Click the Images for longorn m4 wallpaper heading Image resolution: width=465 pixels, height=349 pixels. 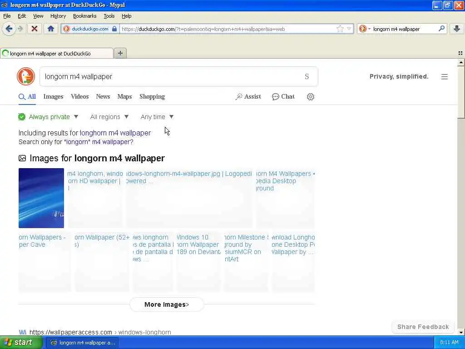pyautogui.click(x=97, y=158)
